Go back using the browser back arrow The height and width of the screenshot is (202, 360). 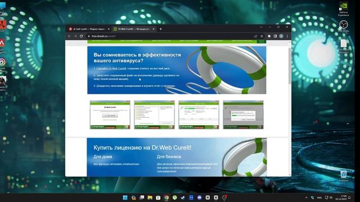(69, 36)
